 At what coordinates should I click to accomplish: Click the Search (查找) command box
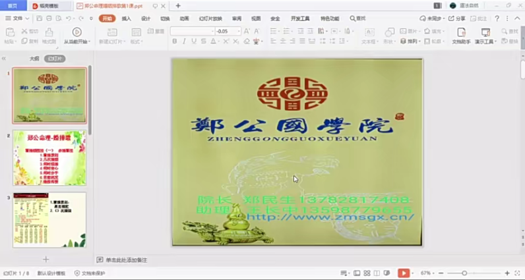(x=358, y=18)
